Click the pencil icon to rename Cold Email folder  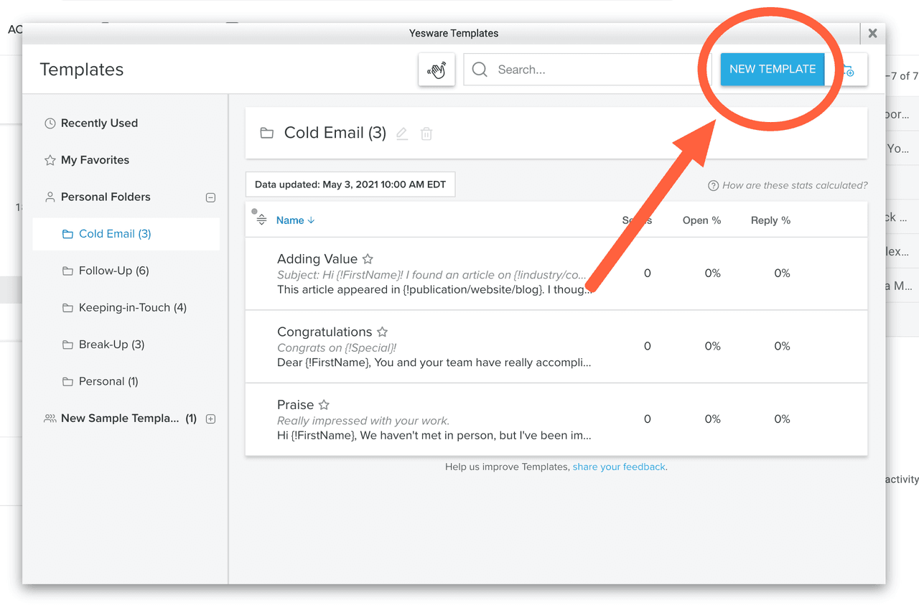401,133
